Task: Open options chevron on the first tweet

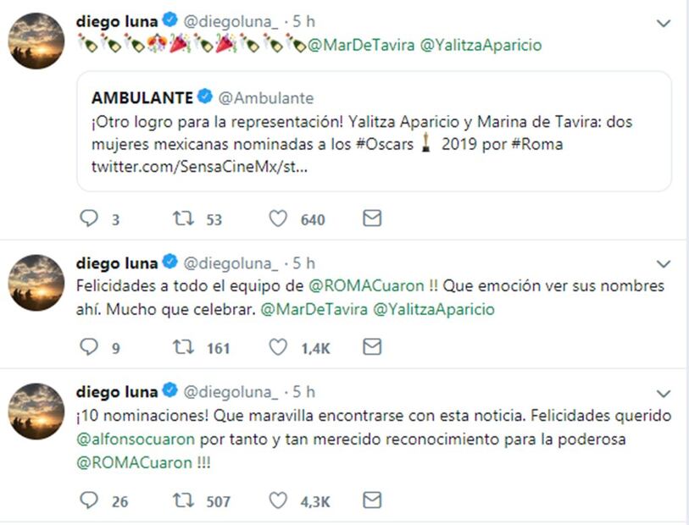Action: [x=664, y=24]
